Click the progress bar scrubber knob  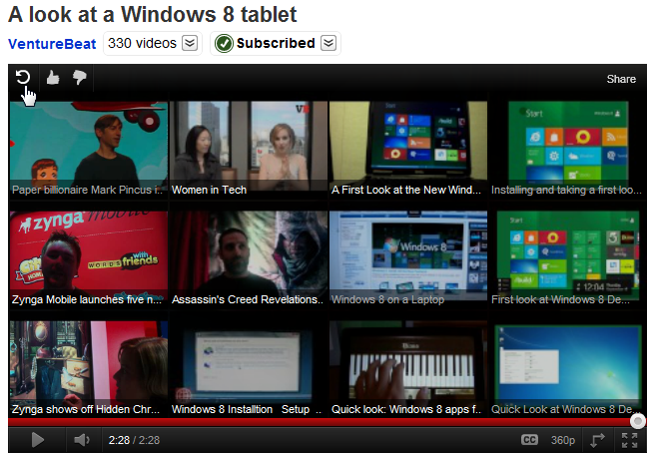tap(638, 421)
